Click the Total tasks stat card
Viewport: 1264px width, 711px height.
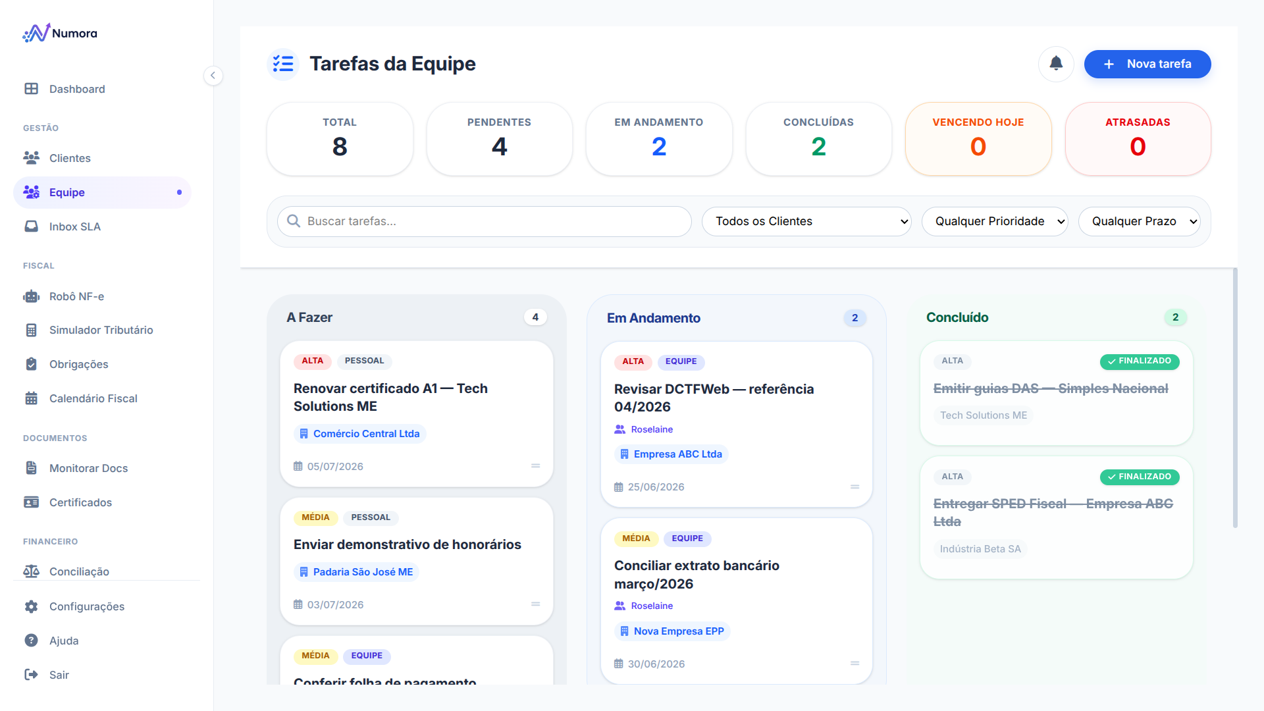(x=340, y=139)
